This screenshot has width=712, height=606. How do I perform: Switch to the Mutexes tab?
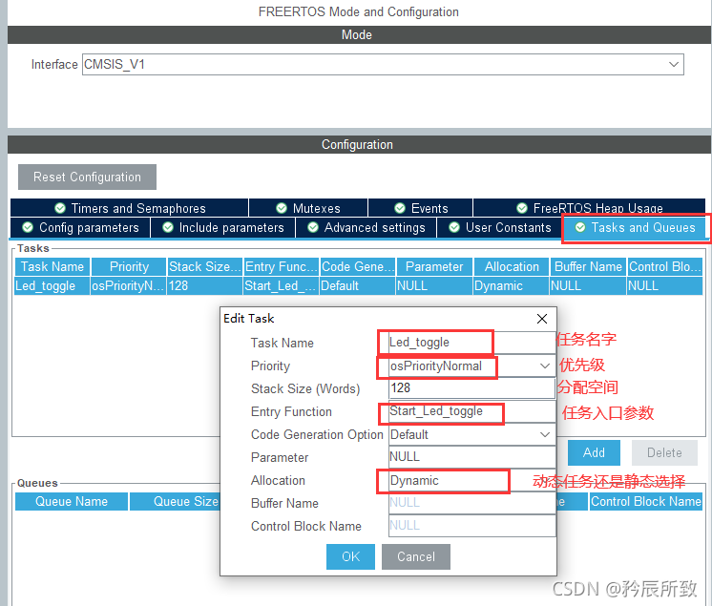[x=308, y=208]
